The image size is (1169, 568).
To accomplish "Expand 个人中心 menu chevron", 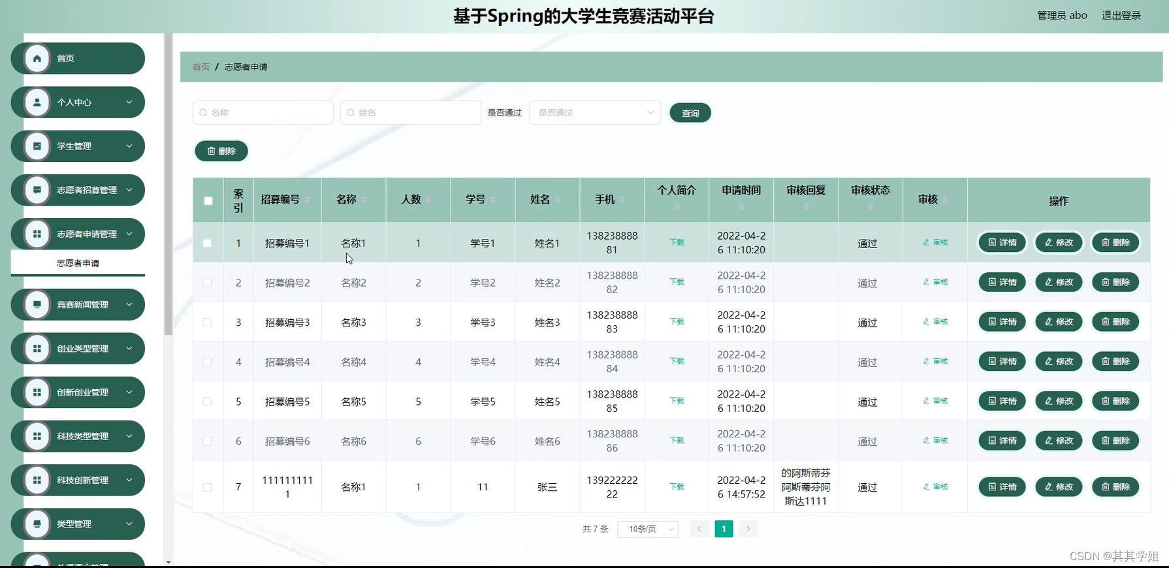I will pos(129,103).
